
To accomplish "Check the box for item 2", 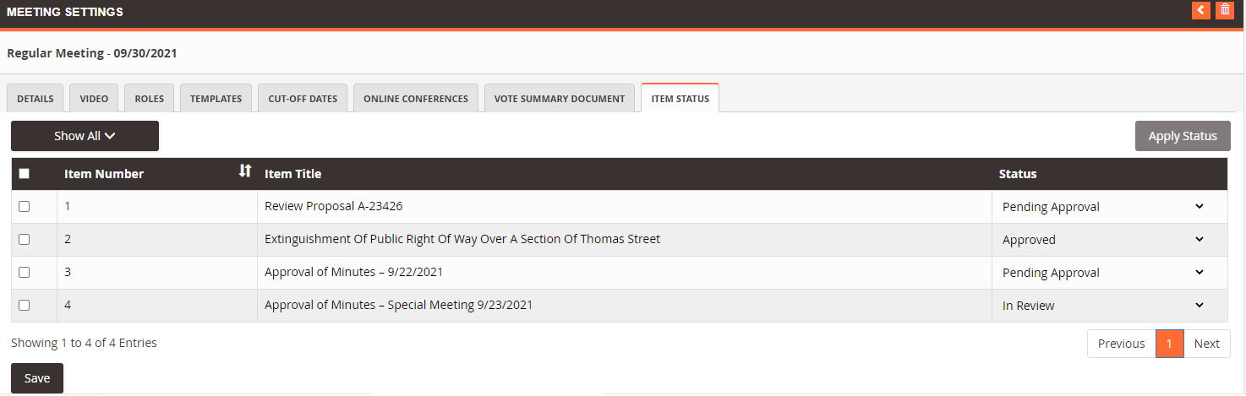I will pyautogui.click(x=24, y=239).
